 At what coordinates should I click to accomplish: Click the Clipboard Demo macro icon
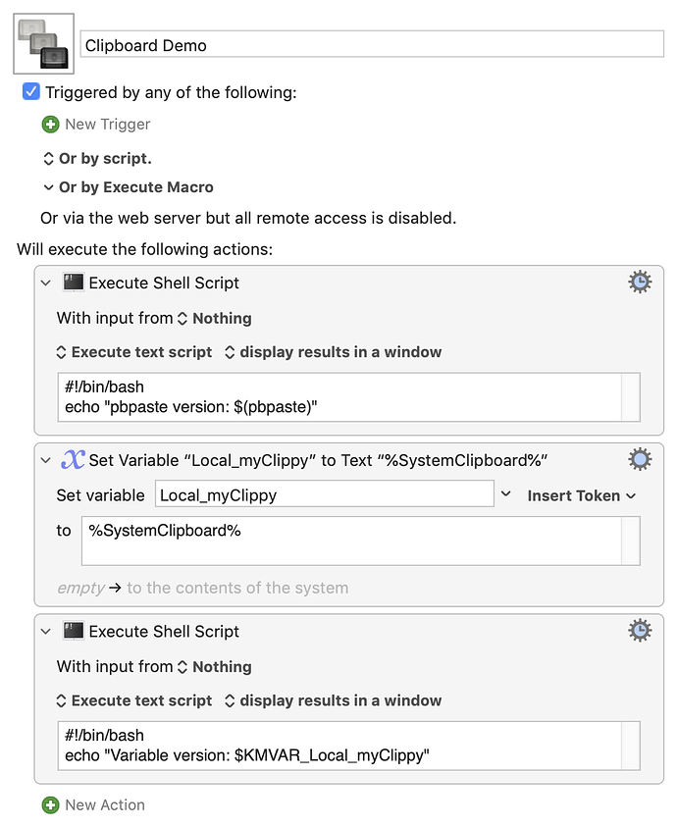44,44
